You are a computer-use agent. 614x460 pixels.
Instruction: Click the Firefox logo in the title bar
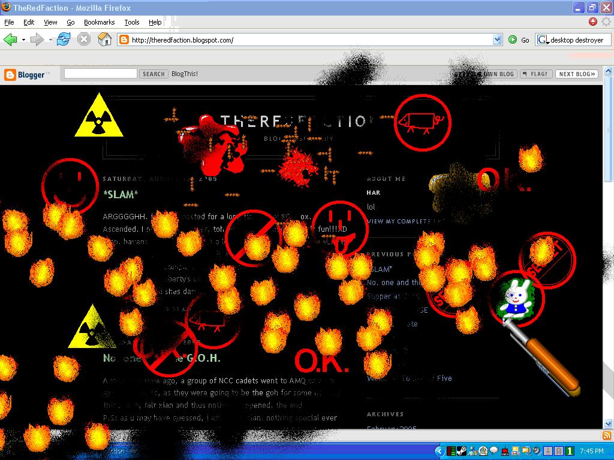pos(6,7)
